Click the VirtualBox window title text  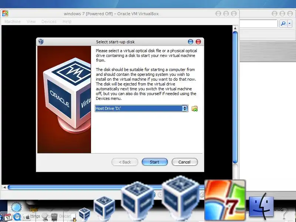pos(111,14)
